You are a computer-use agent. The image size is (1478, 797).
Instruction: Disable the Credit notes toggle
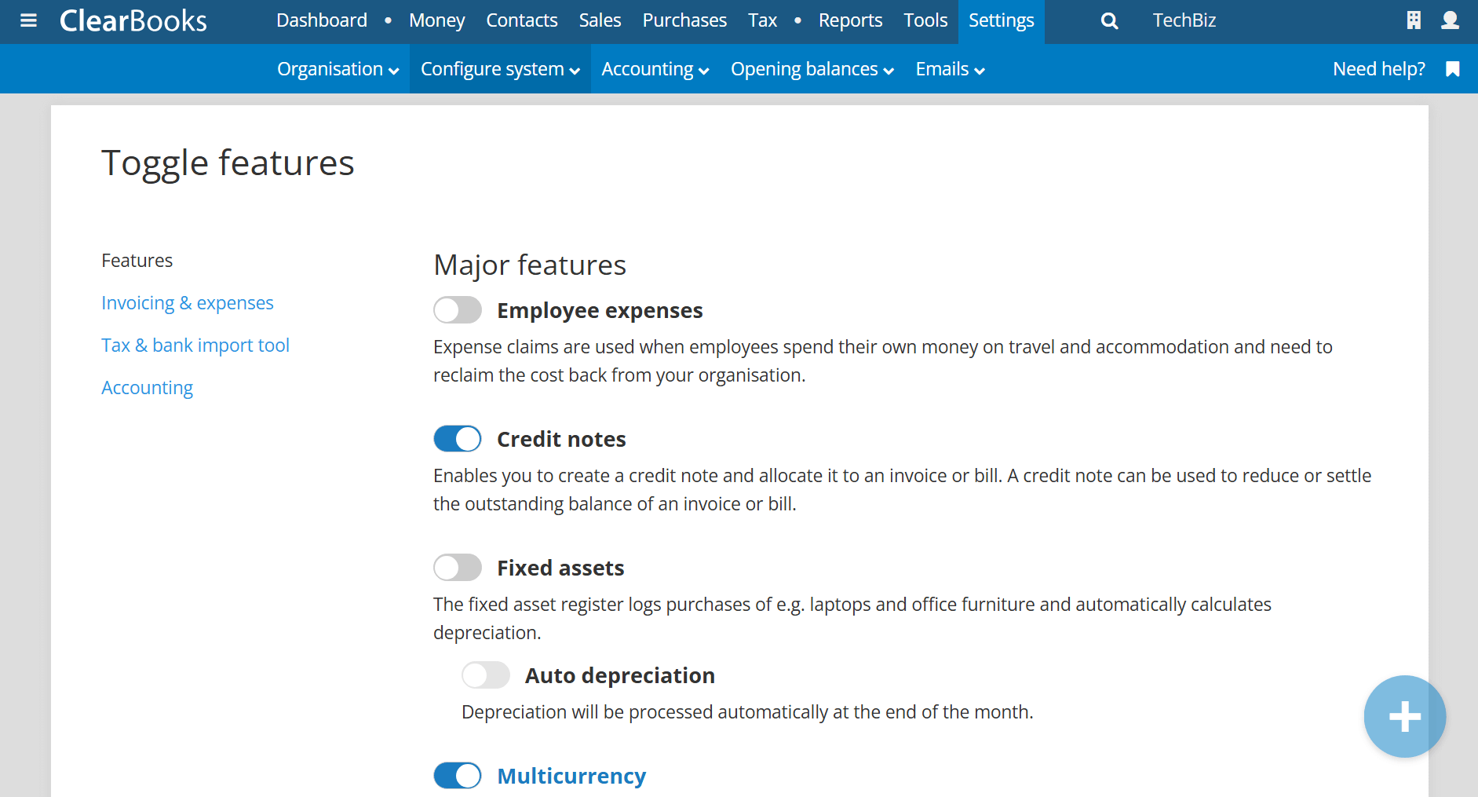point(458,439)
